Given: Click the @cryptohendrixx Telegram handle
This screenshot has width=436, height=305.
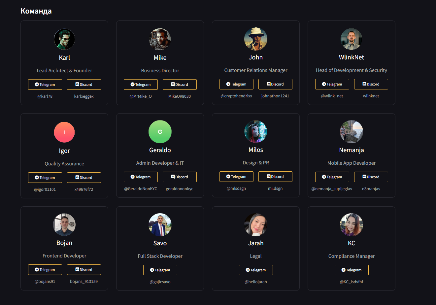Looking at the screenshot, I should [x=236, y=96].
